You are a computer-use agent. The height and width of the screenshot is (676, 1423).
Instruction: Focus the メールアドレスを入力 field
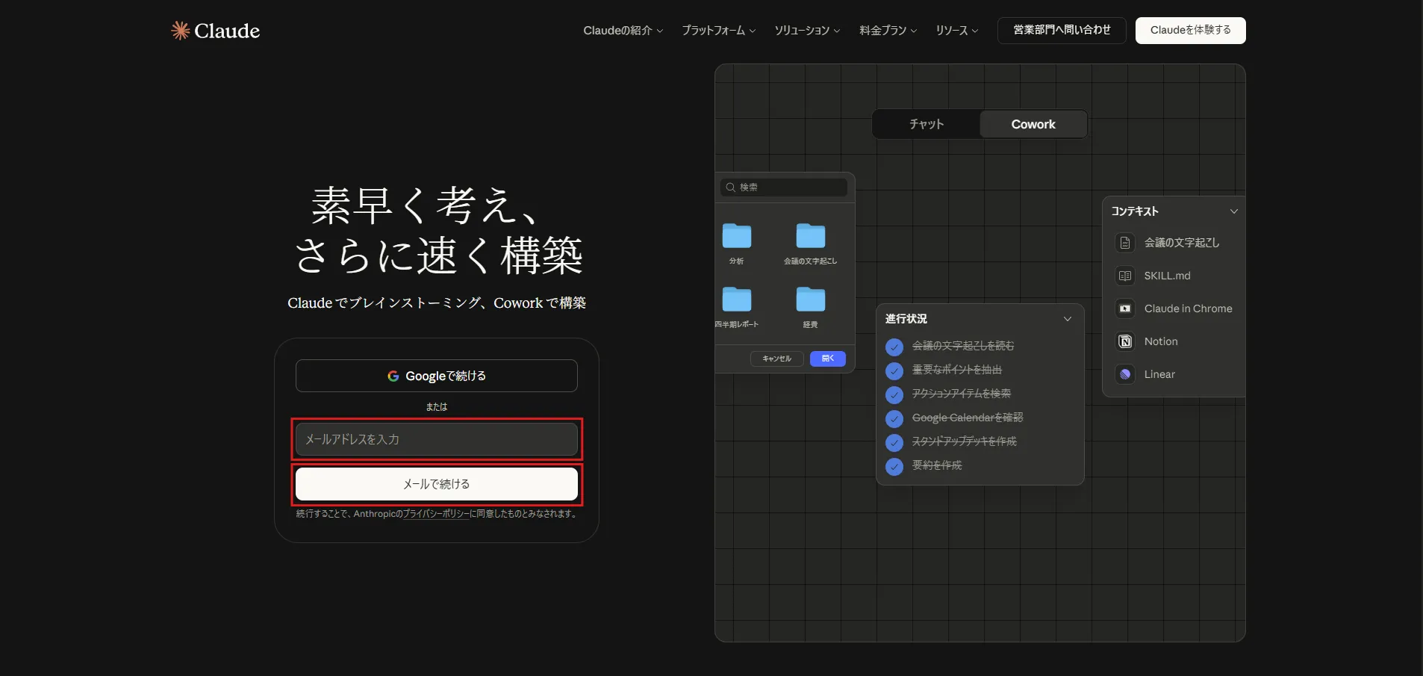click(437, 439)
